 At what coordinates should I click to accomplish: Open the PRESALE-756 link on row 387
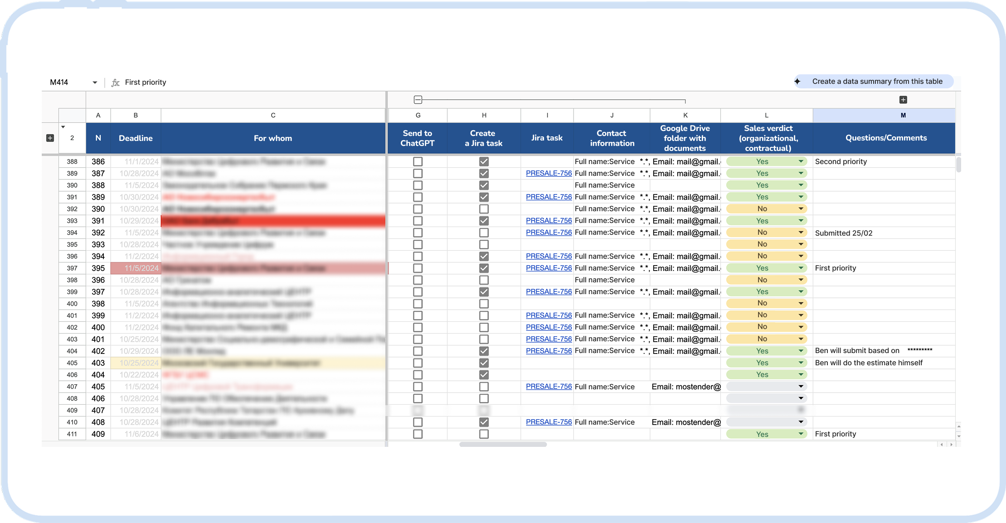pyautogui.click(x=548, y=173)
